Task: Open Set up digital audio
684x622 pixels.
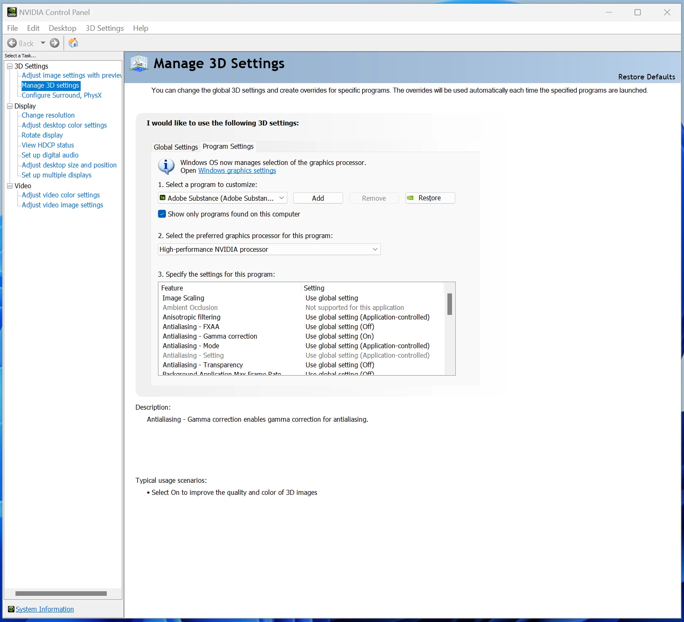Action: click(50, 155)
